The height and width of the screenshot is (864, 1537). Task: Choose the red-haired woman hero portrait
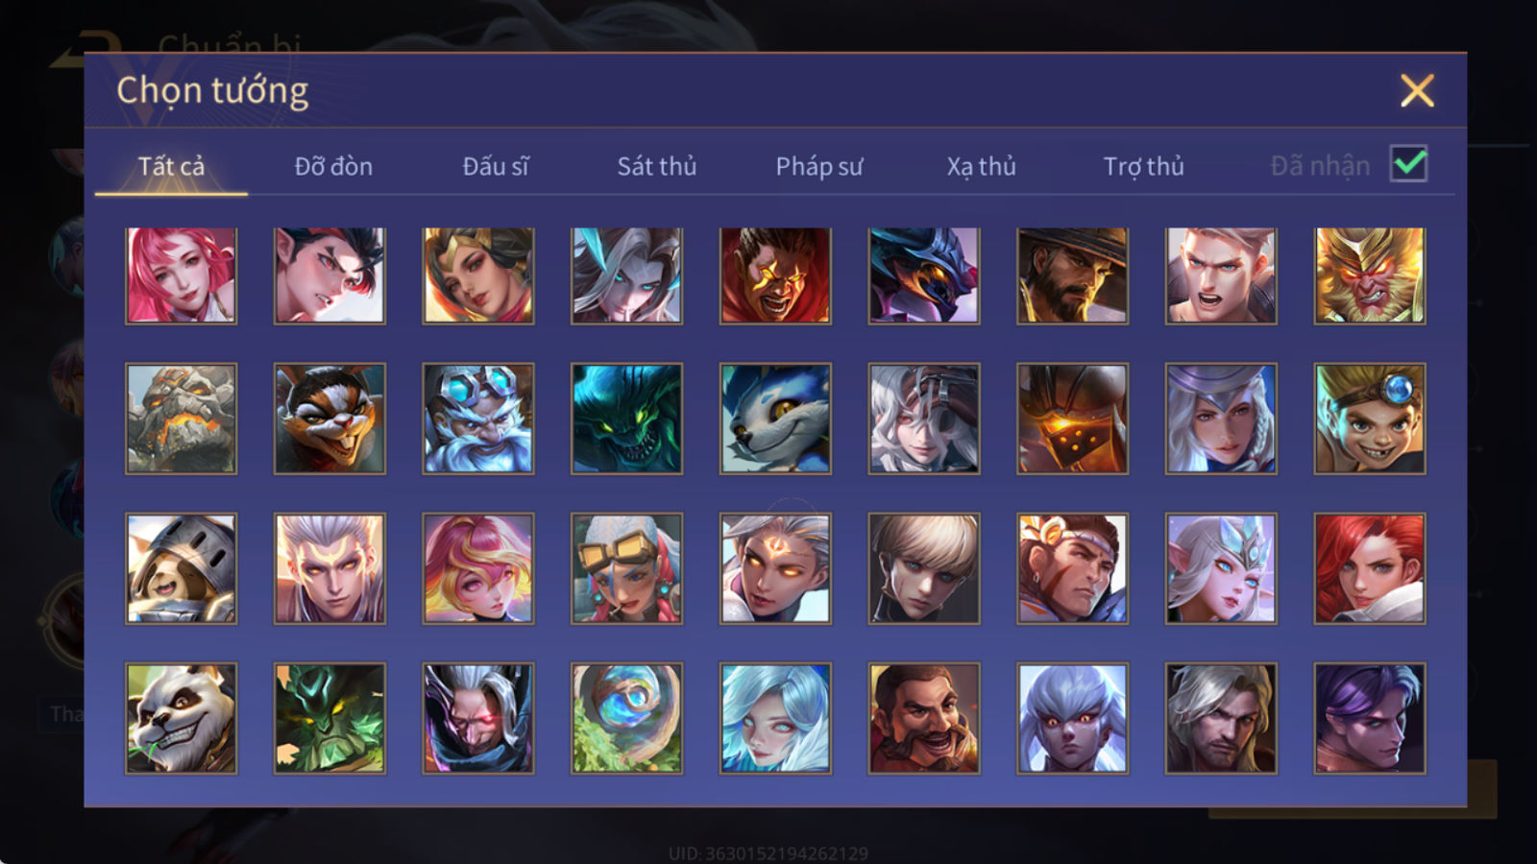pyautogui.click(x=1370, y=568)
